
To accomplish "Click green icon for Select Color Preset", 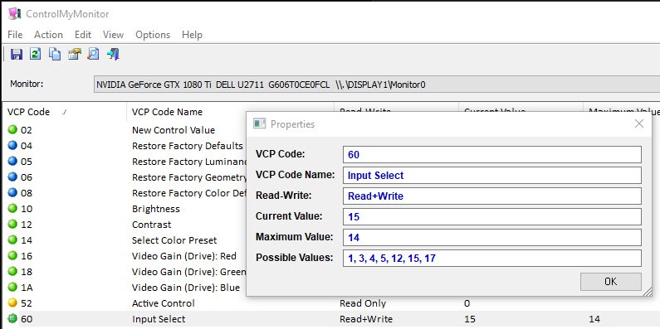I will coord(12,240).
